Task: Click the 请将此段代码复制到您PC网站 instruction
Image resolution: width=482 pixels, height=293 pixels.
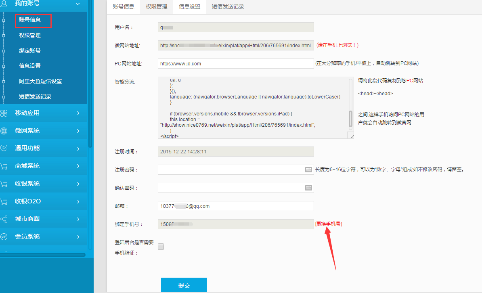Action: pos(390,81)
